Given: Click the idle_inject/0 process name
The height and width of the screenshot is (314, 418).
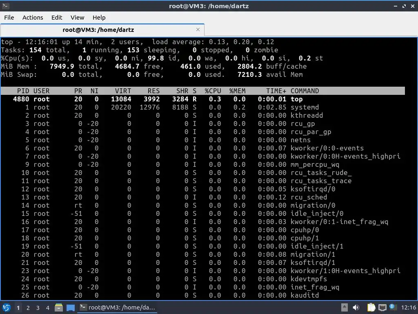Looking at the screenshot, I should point(317,214).
